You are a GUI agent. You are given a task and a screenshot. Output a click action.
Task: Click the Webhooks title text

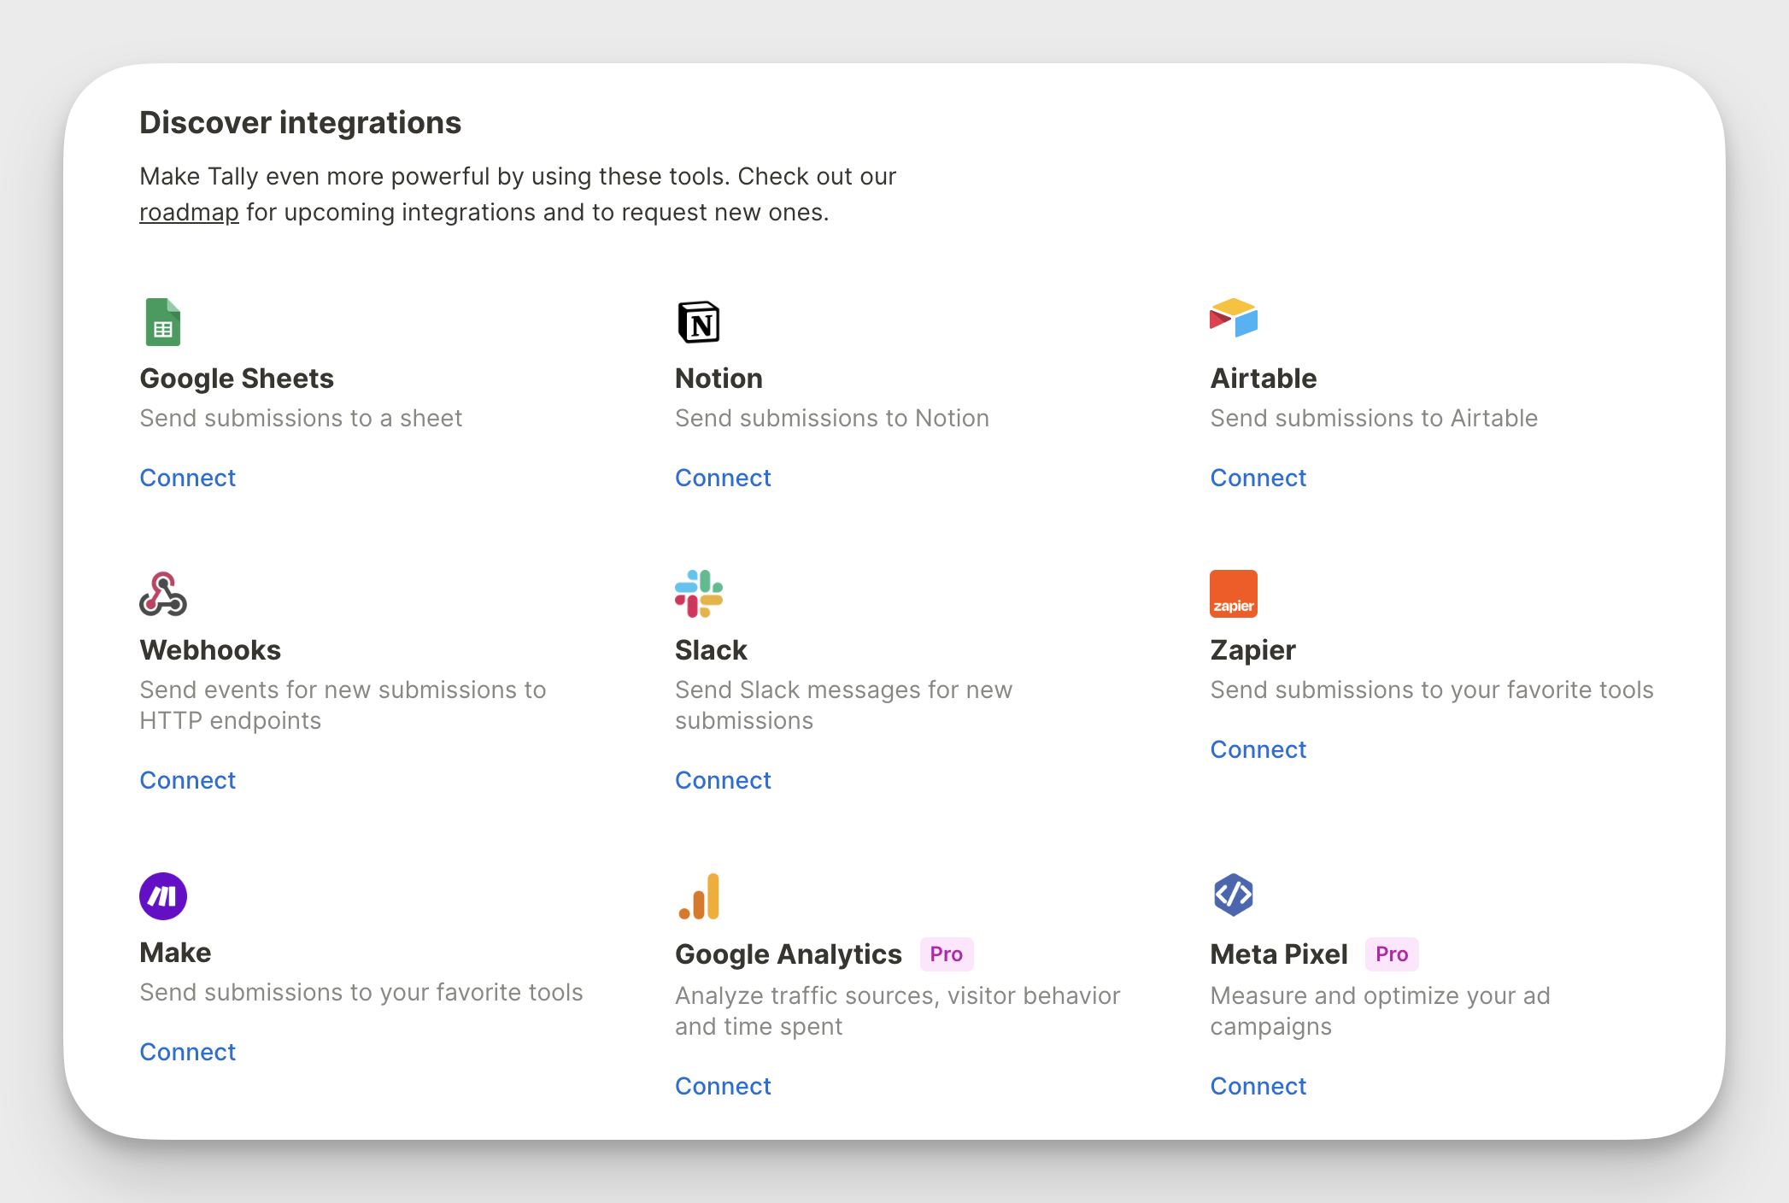point(210,650)
